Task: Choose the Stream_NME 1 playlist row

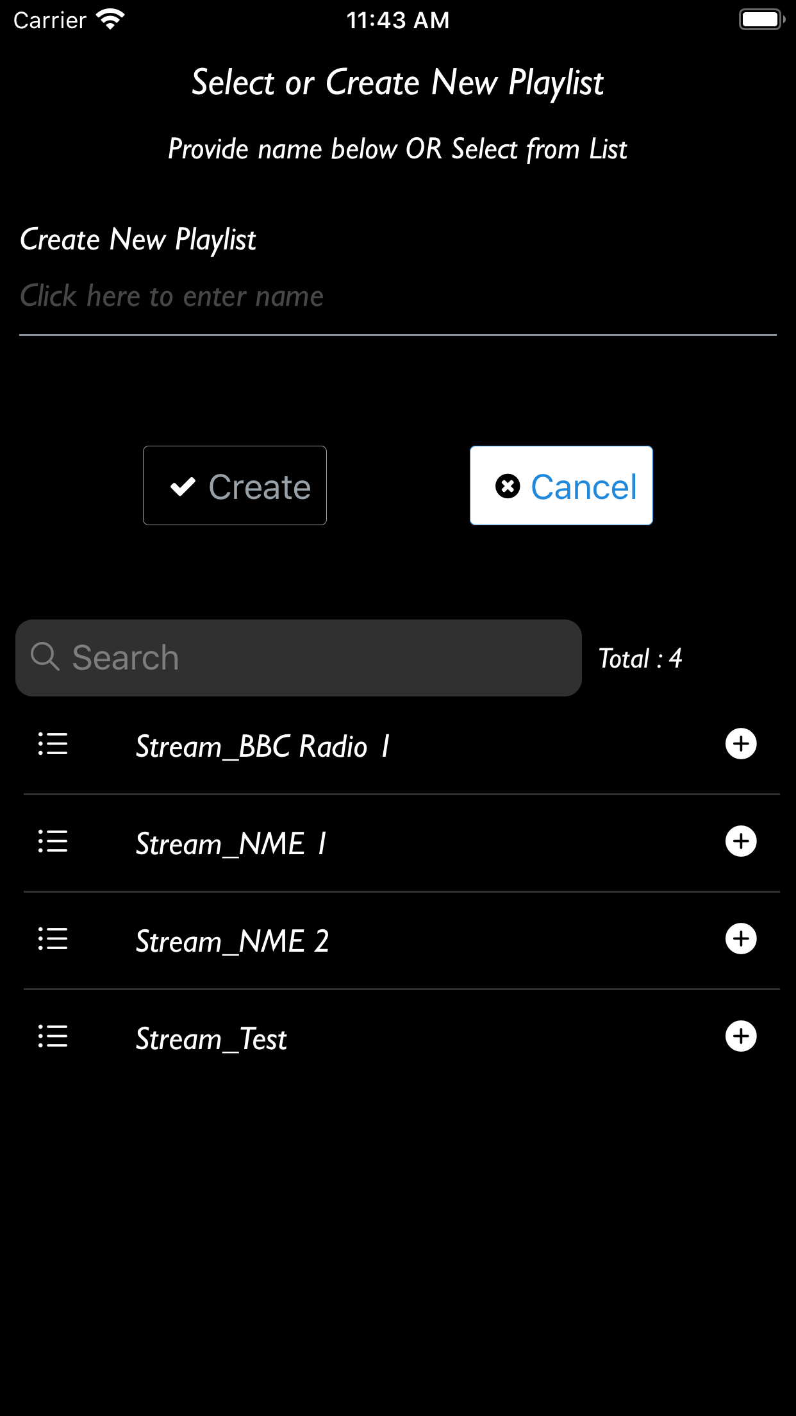Action: [231, 845]
